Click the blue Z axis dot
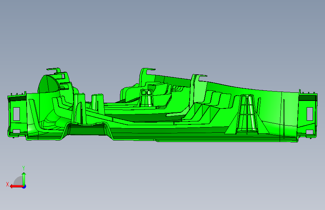Viewport: 325px width, 210px height. pos(24,186)
